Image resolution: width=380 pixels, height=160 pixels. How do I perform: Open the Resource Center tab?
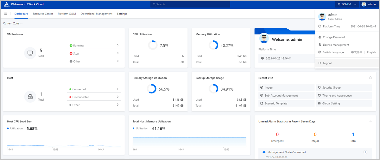[43, 14]
